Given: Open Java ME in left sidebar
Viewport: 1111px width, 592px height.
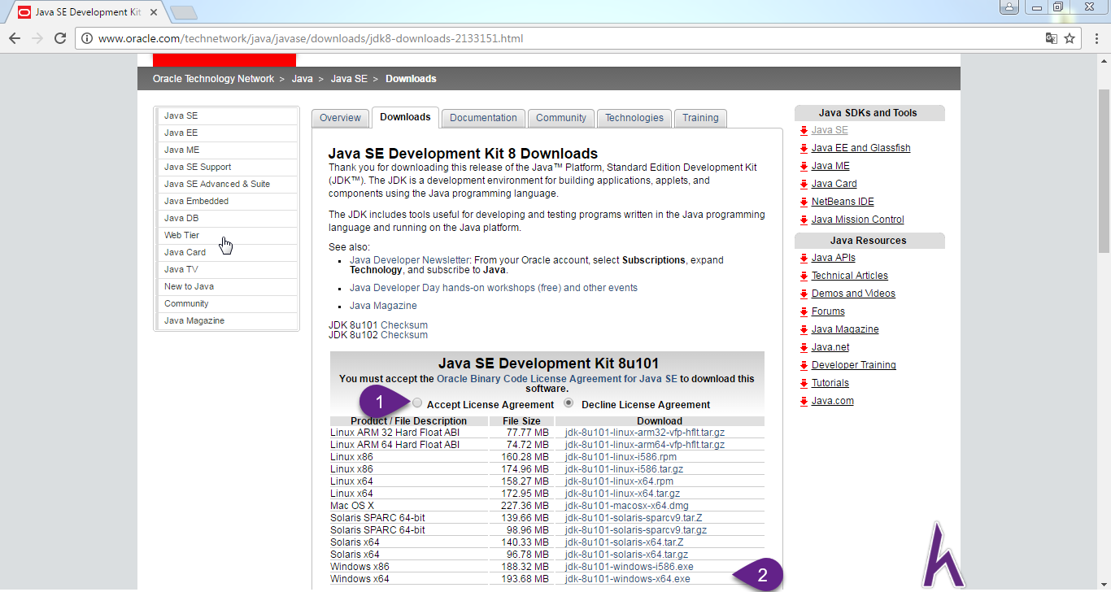Looking at the screenshot, I should [227, 150].
